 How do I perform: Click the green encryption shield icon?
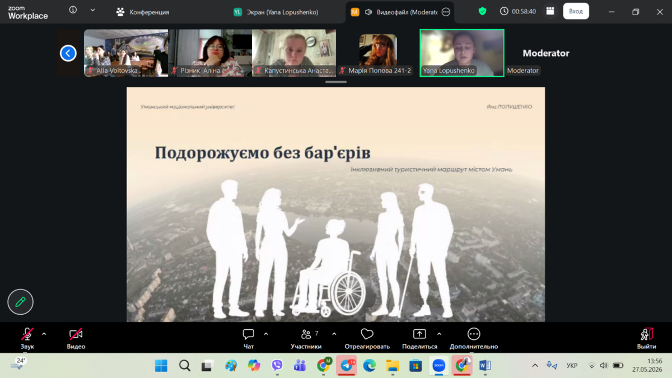click(482, 11)
